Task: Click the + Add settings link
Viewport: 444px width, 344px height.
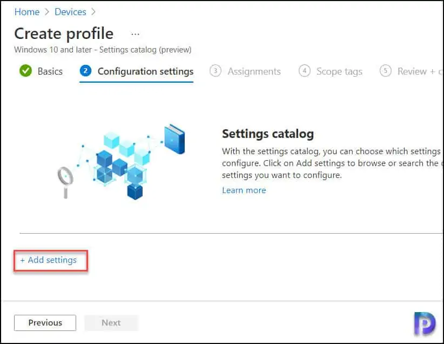Action: (x=49, y=260)
